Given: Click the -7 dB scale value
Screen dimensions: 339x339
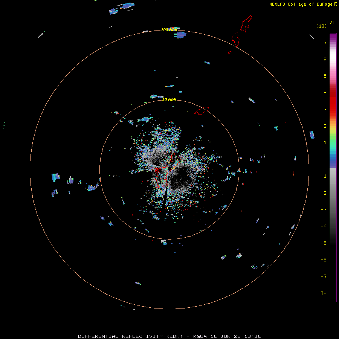Looking at the screenshot, I should [324, 276].
